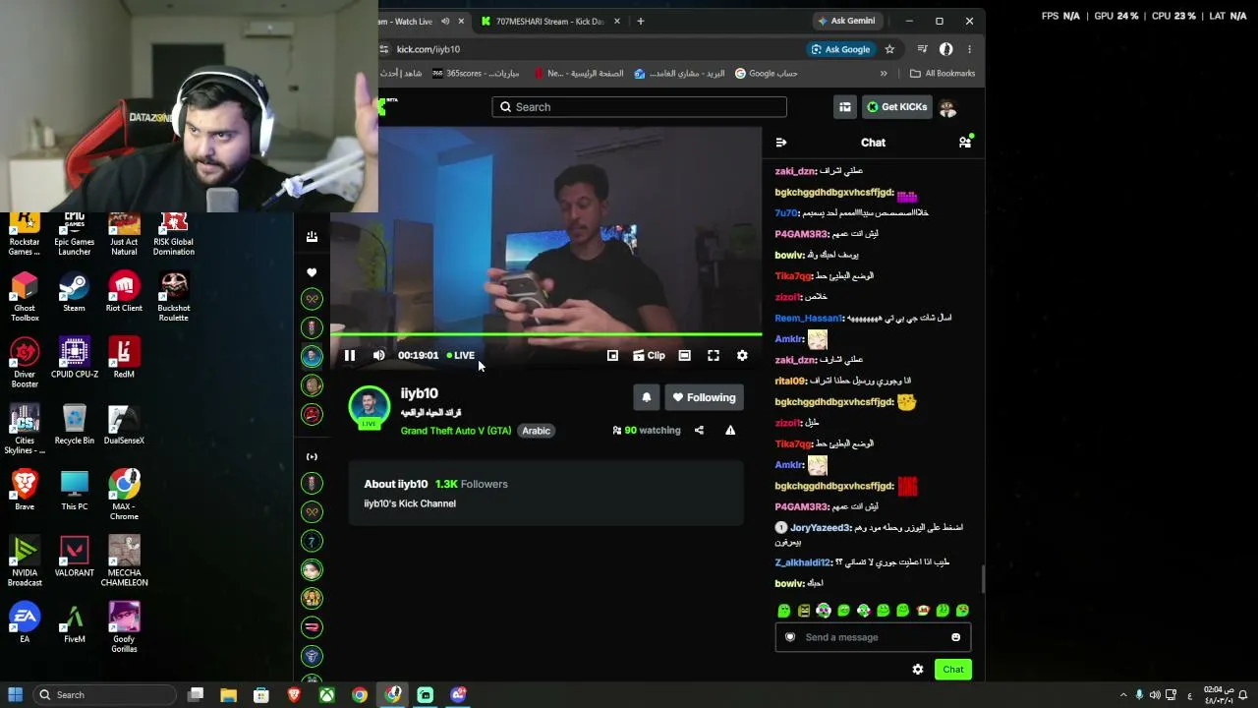Viewport: 1258px width, 708px height.
Task: Open Xbox app from taskbar
Action: pos(326,695)
